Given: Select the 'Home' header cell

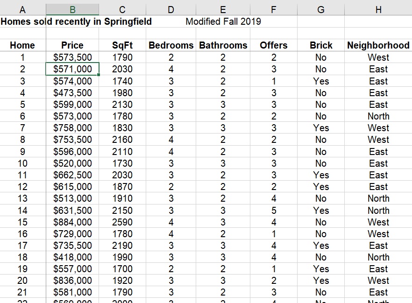Looking at the screenshot, I should [x=22, y=45].
